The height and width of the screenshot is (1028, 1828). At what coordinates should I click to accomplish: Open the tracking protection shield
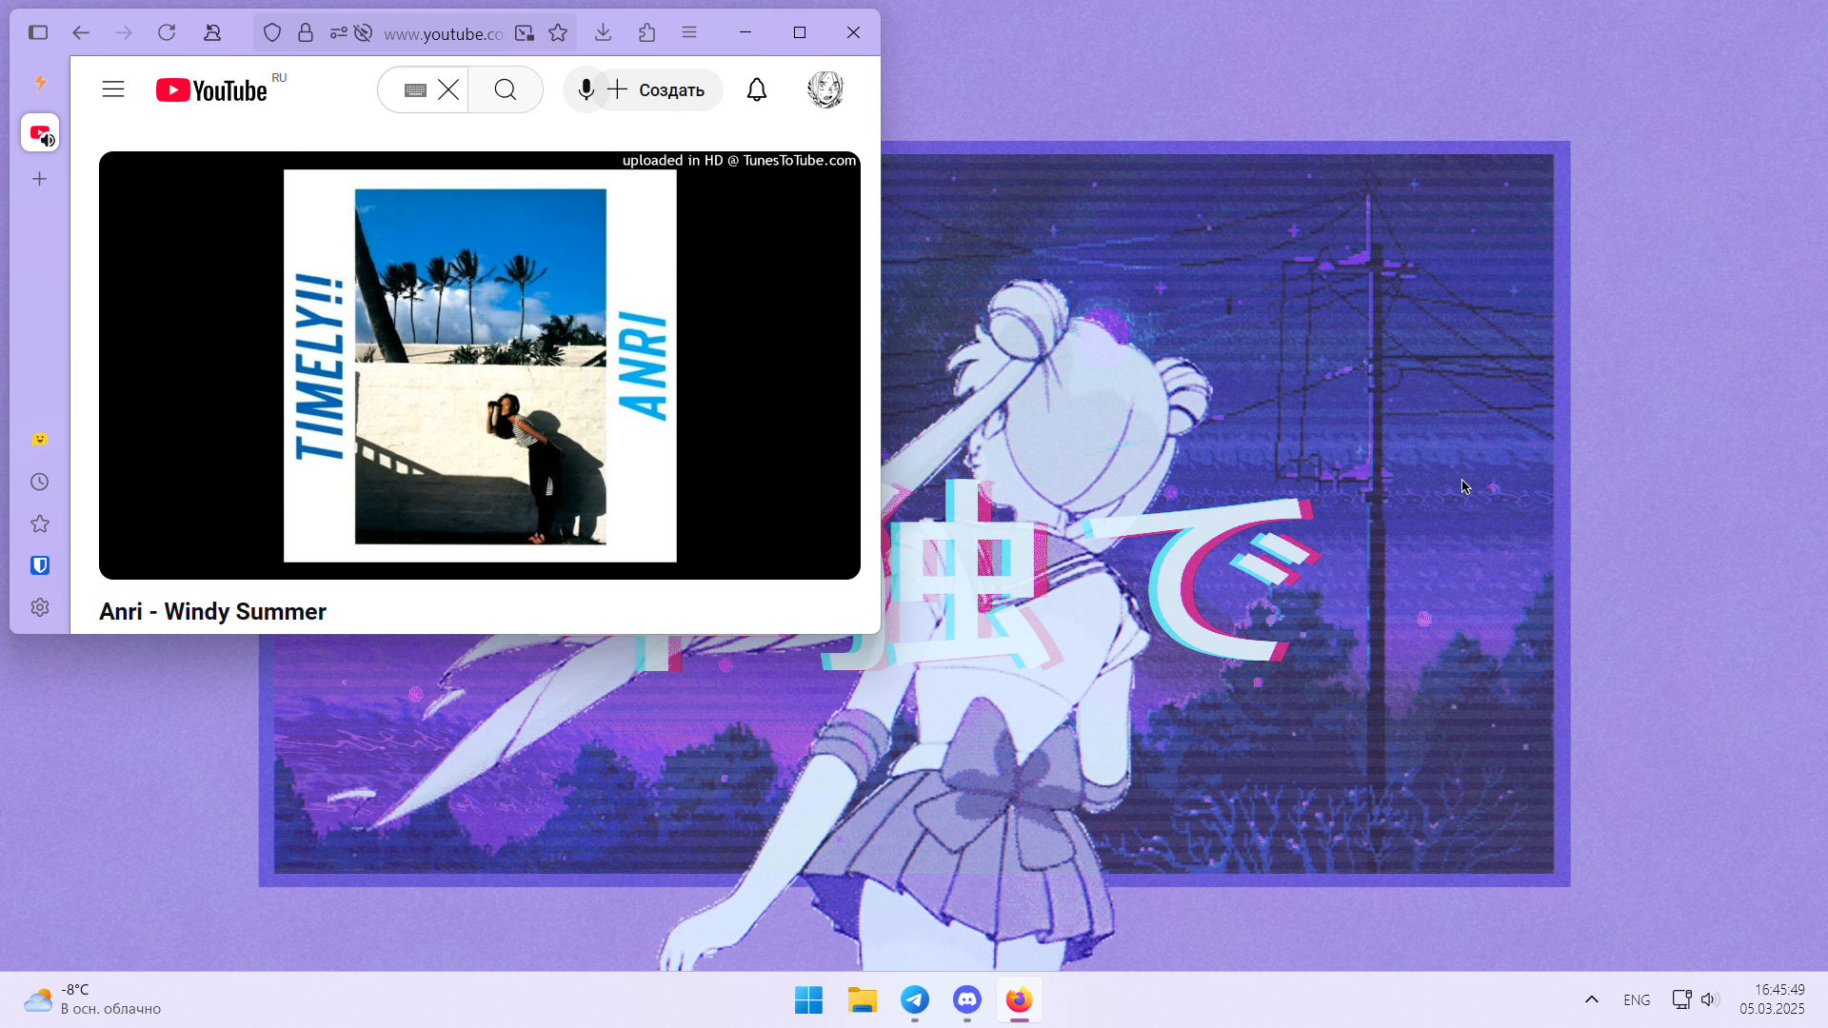coord(272,33)
